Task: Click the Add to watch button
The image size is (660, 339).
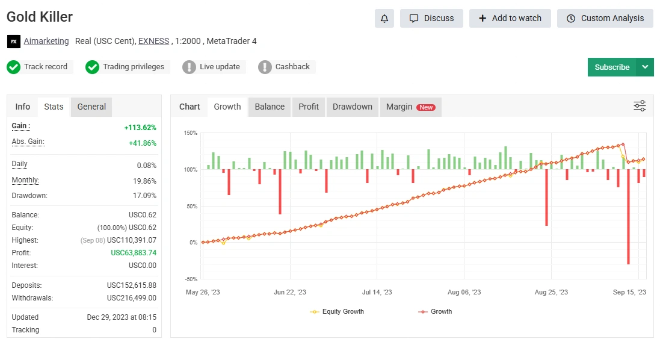Action: (510, 18)
